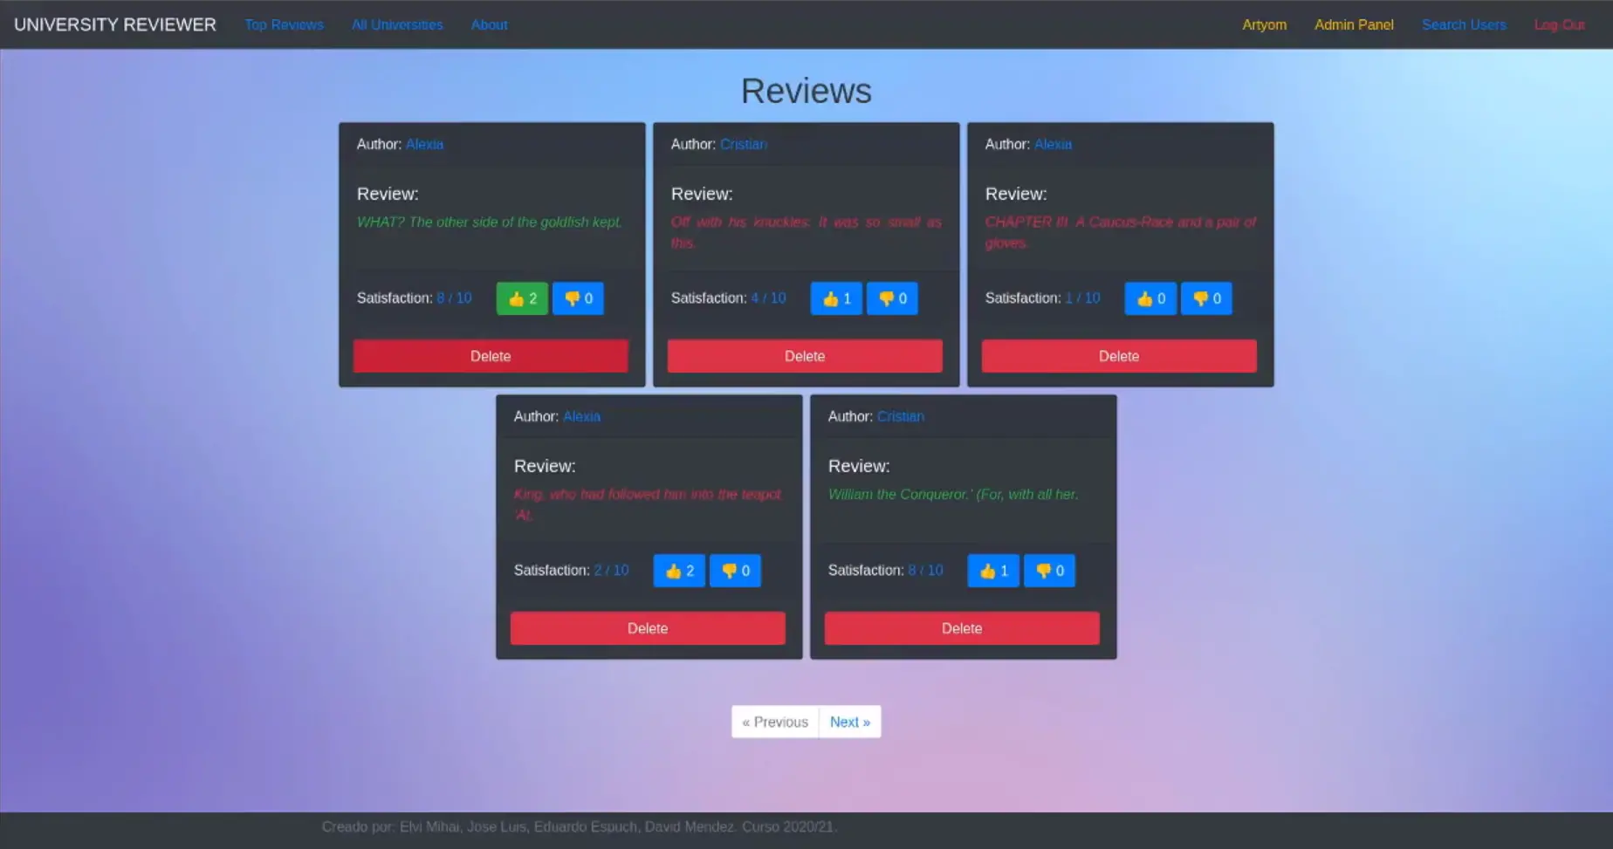Like the 'William the Conqueror' review
The height and width of the screenshot is (849, 1613).
coord(992,571)
